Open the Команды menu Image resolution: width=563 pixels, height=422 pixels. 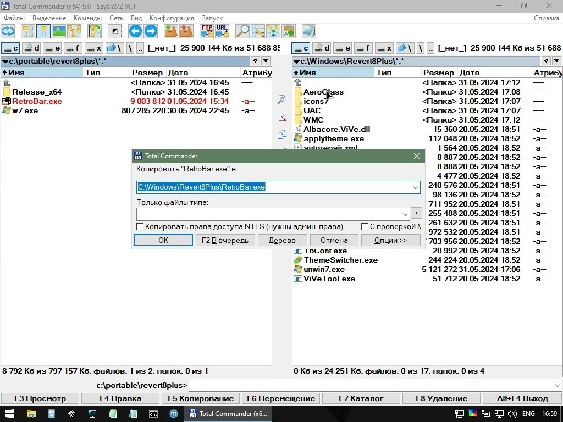87,18
